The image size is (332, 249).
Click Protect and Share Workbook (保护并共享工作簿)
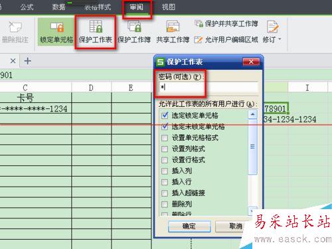click(x=226, y=23)
